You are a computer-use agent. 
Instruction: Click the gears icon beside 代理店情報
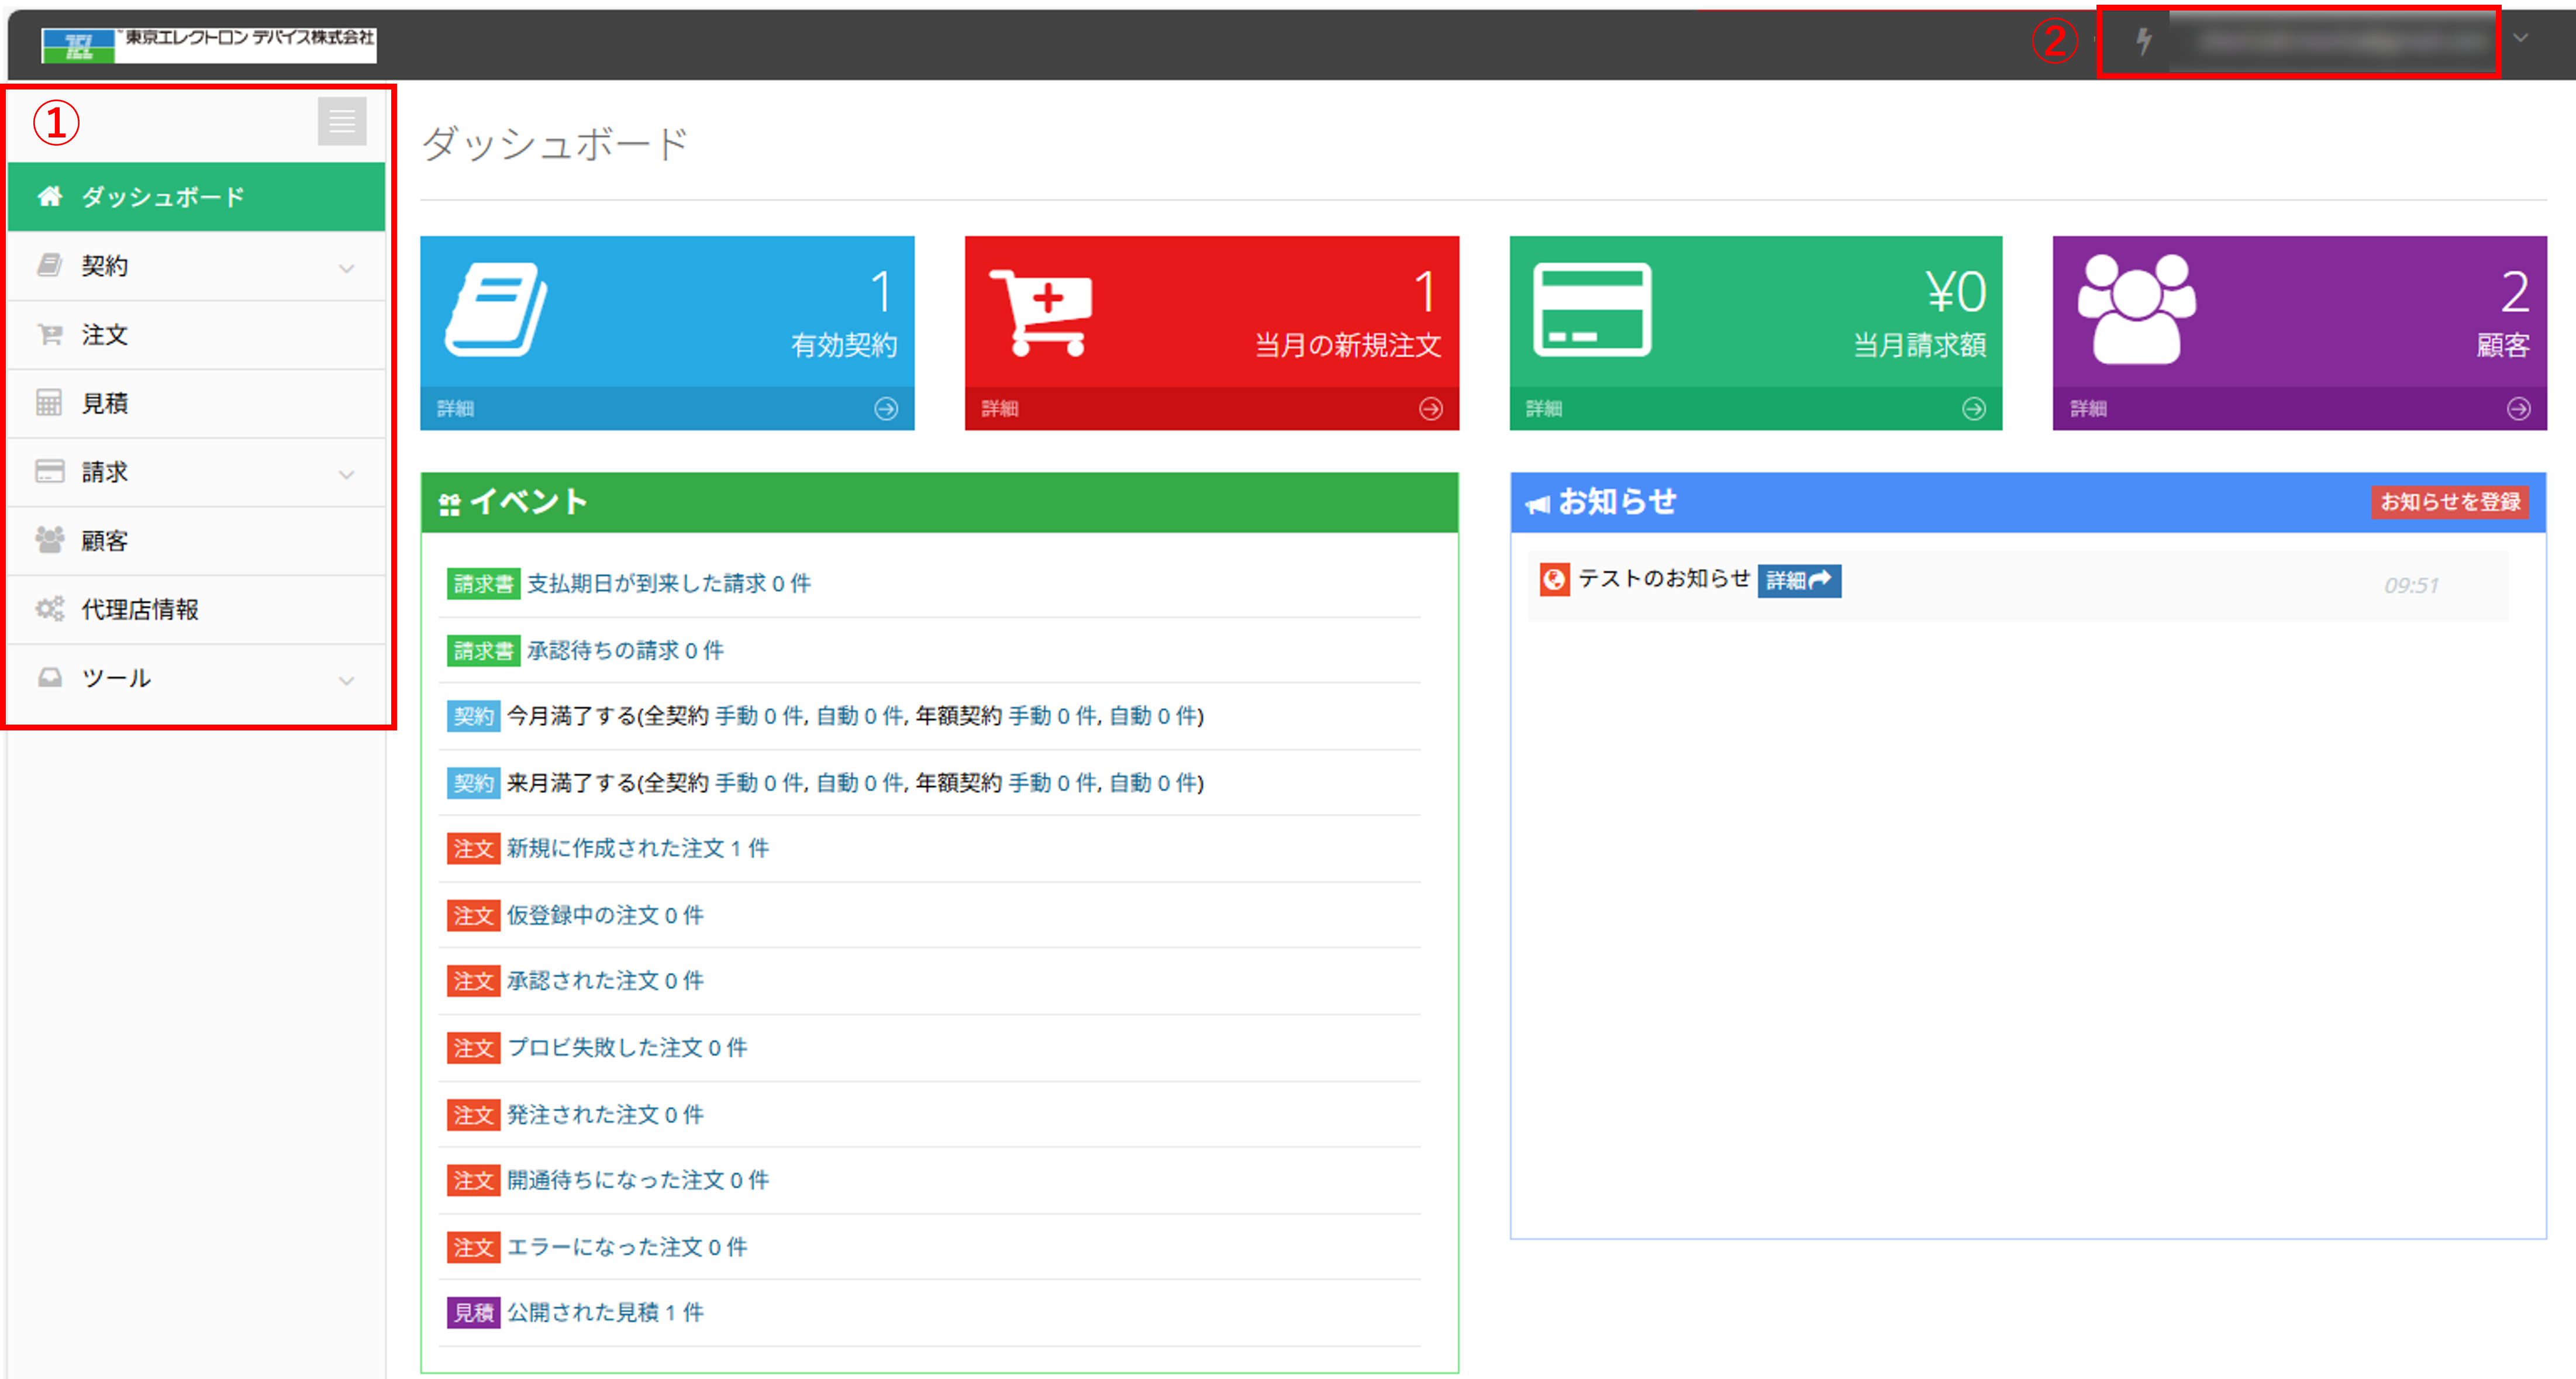coord(50,609)
